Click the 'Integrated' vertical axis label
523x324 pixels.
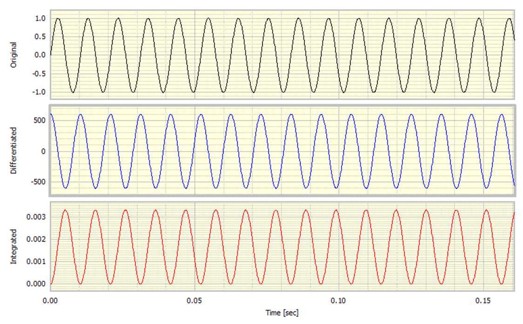point(13,246)
